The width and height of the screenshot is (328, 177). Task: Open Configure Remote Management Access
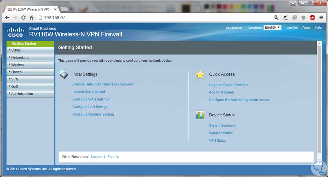click(239, 100)
